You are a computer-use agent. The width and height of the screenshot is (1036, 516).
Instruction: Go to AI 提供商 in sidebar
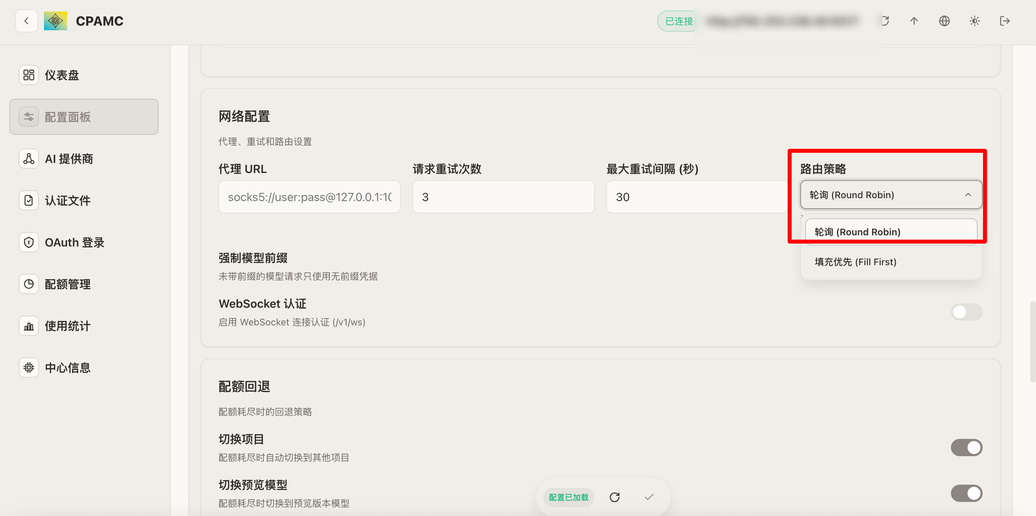[x=69, y=159]
